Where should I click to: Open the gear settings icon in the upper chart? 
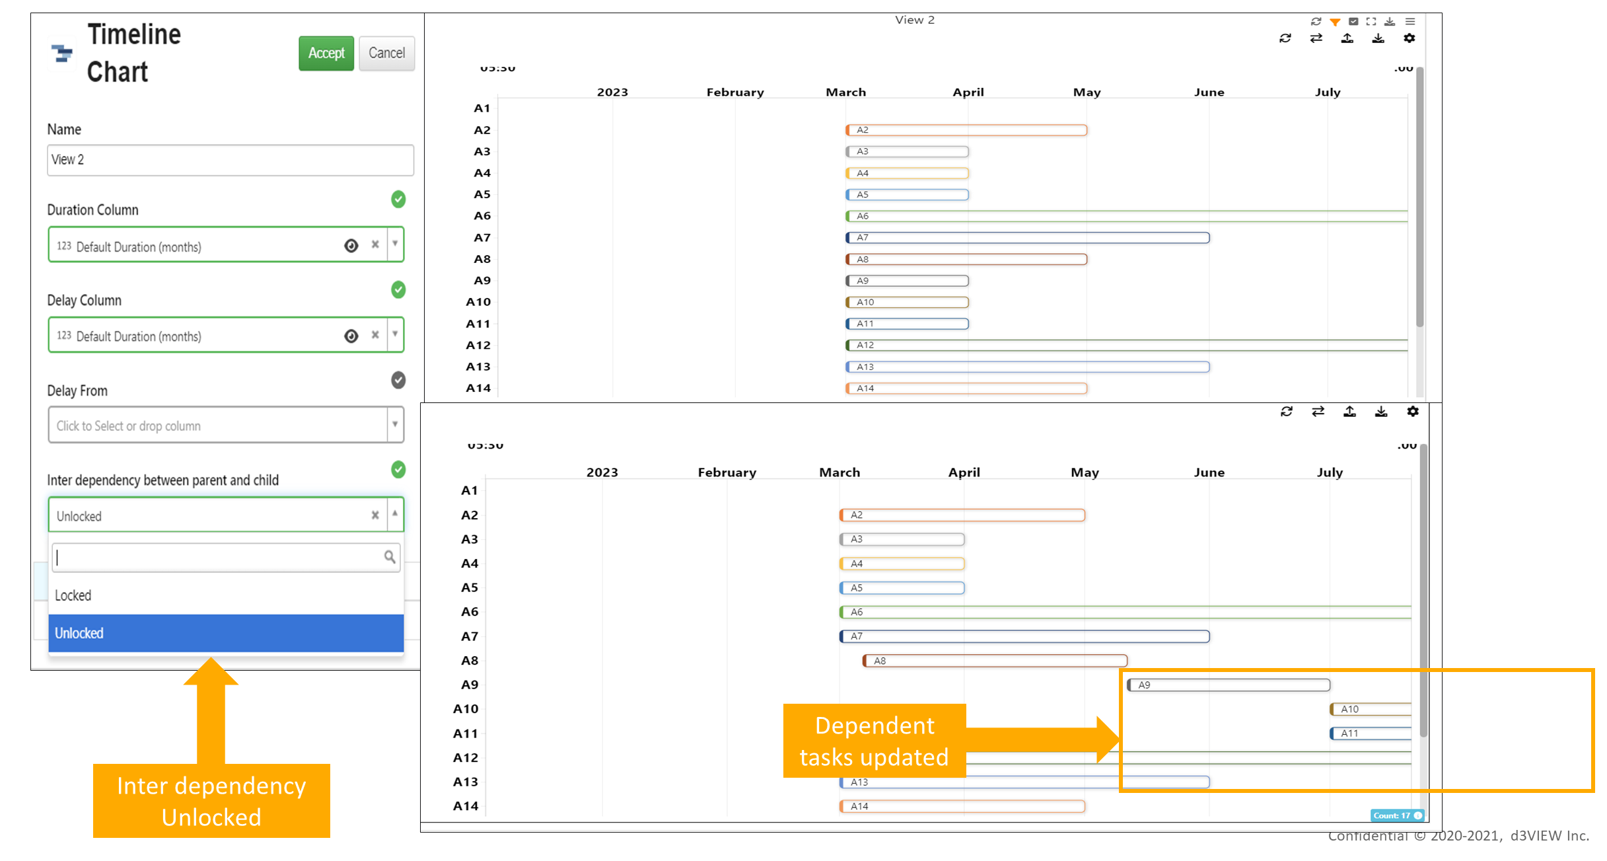(x=1410, y=38)
